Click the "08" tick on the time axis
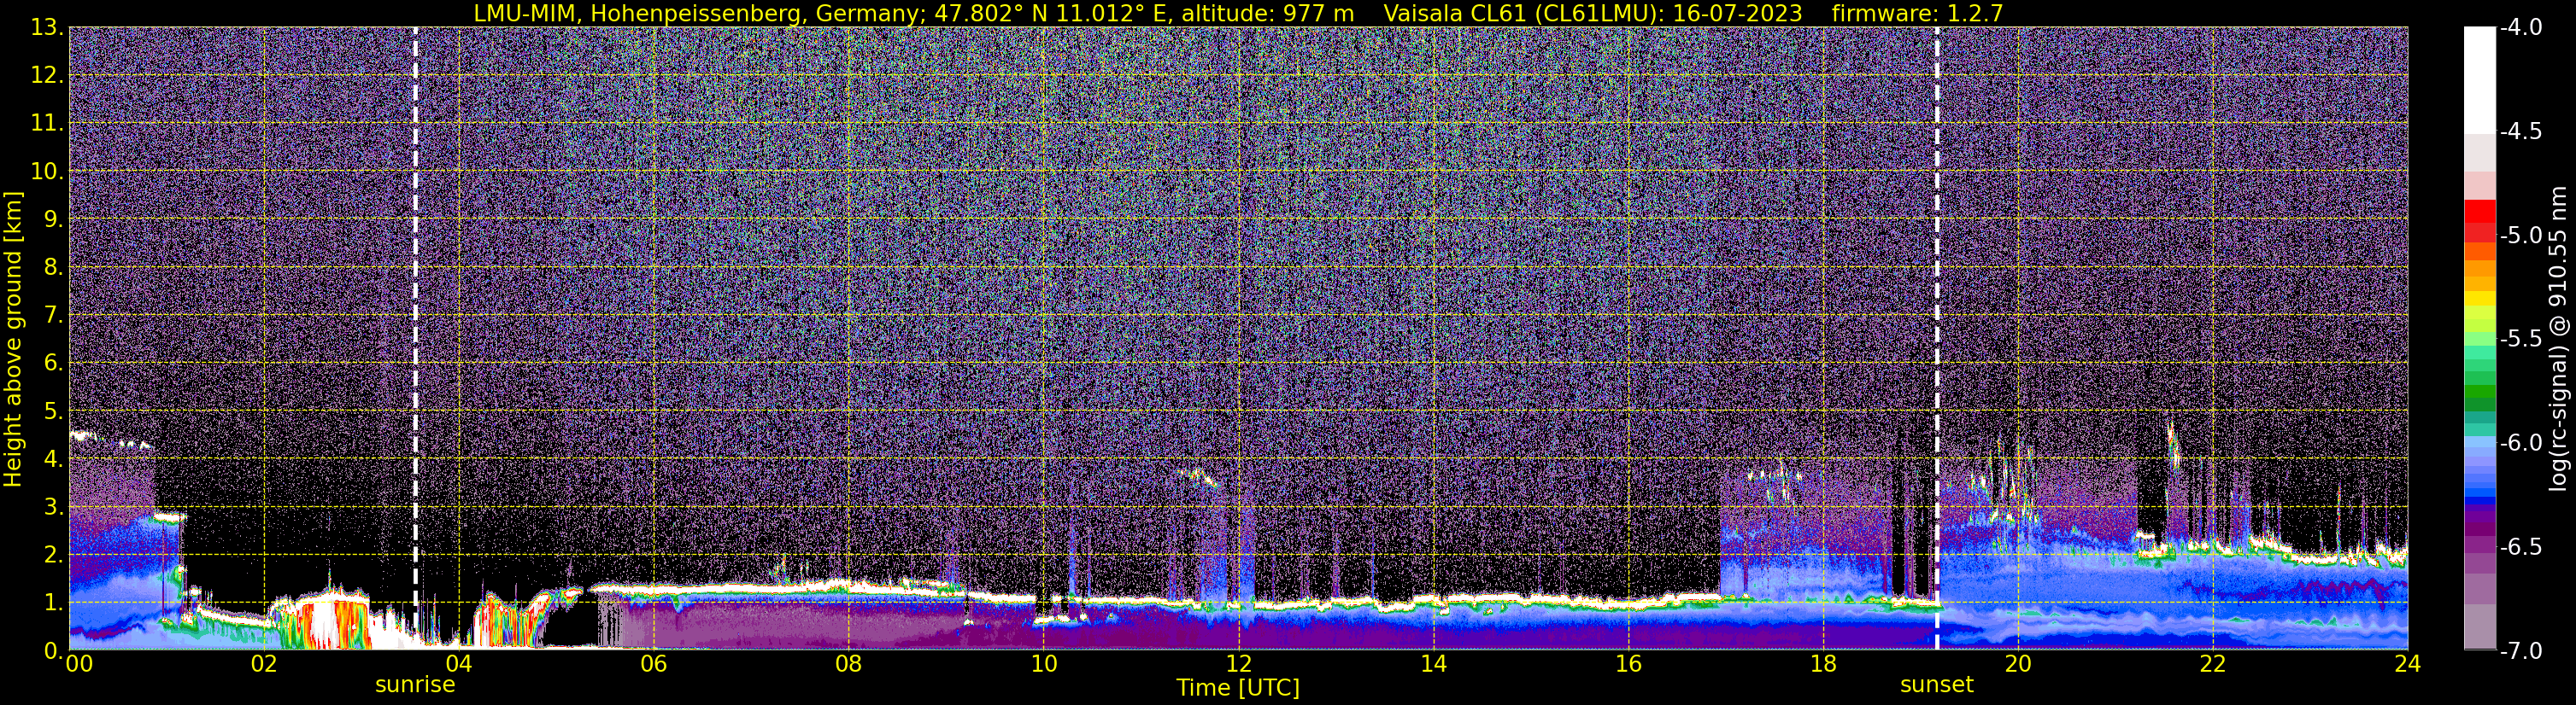This screenshot has width=2576, height=705. [848, 664]
